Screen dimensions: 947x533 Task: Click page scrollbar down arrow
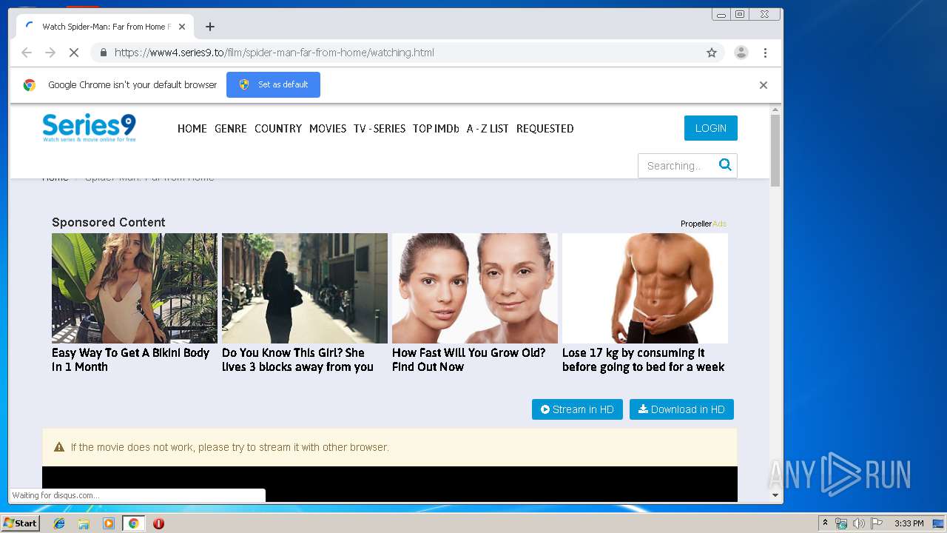(x=775, y=495)
